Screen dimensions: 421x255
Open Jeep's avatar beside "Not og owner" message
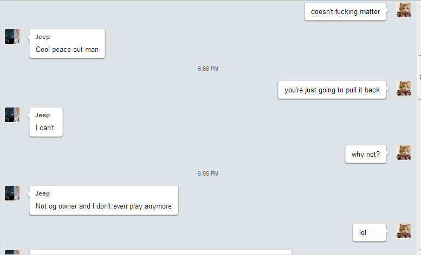(12, 193)
